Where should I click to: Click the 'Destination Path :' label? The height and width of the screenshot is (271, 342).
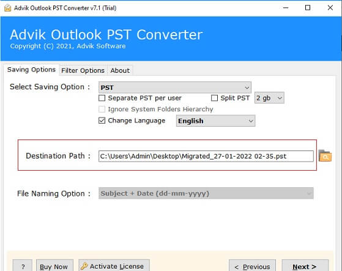pyautogui.click(x=58, y=156)
